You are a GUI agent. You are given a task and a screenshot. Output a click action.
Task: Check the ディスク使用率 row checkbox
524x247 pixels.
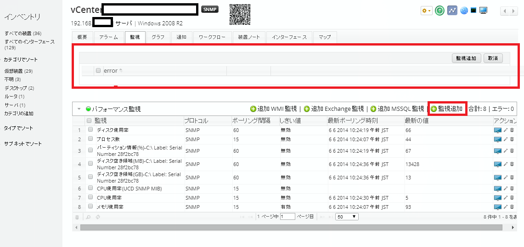tap(90, 130)
